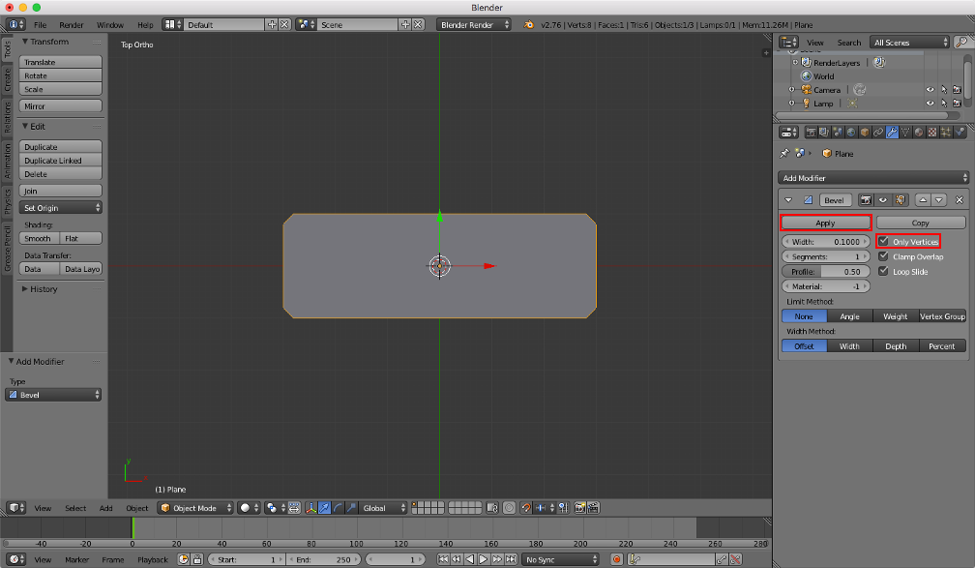Toggle the 3D manipulator axes icon

coord(310,508)
